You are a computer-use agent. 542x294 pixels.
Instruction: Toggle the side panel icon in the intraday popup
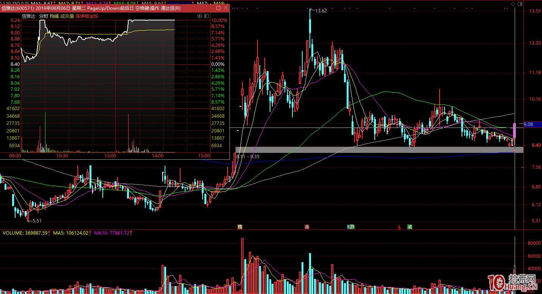206,16
